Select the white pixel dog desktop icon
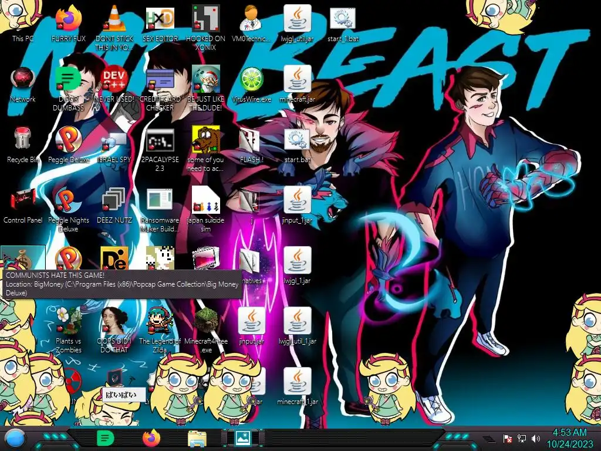This screenshot has height=451, width=601. tap(160, 258)
